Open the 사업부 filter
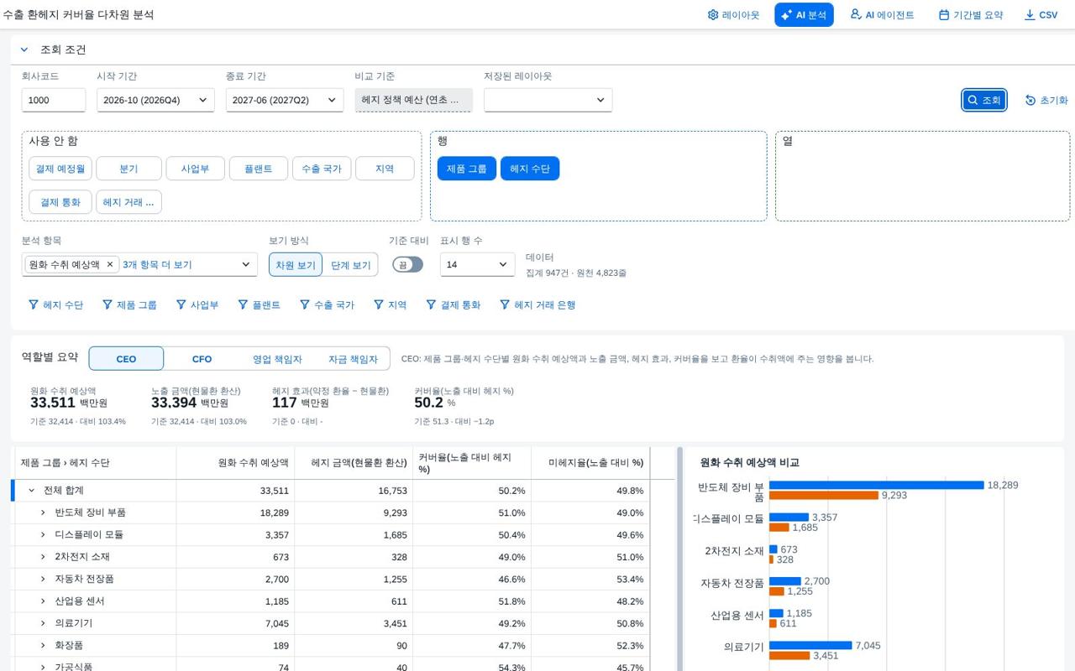 pyautogui.click(x=197, y=305)
